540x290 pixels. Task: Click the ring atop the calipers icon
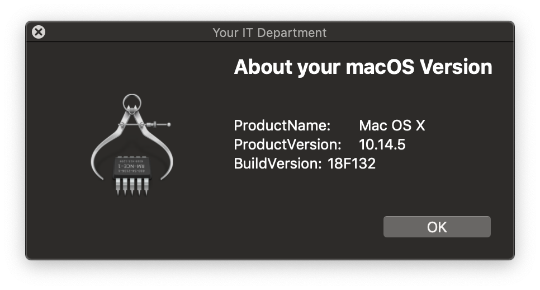click(132, 102)
